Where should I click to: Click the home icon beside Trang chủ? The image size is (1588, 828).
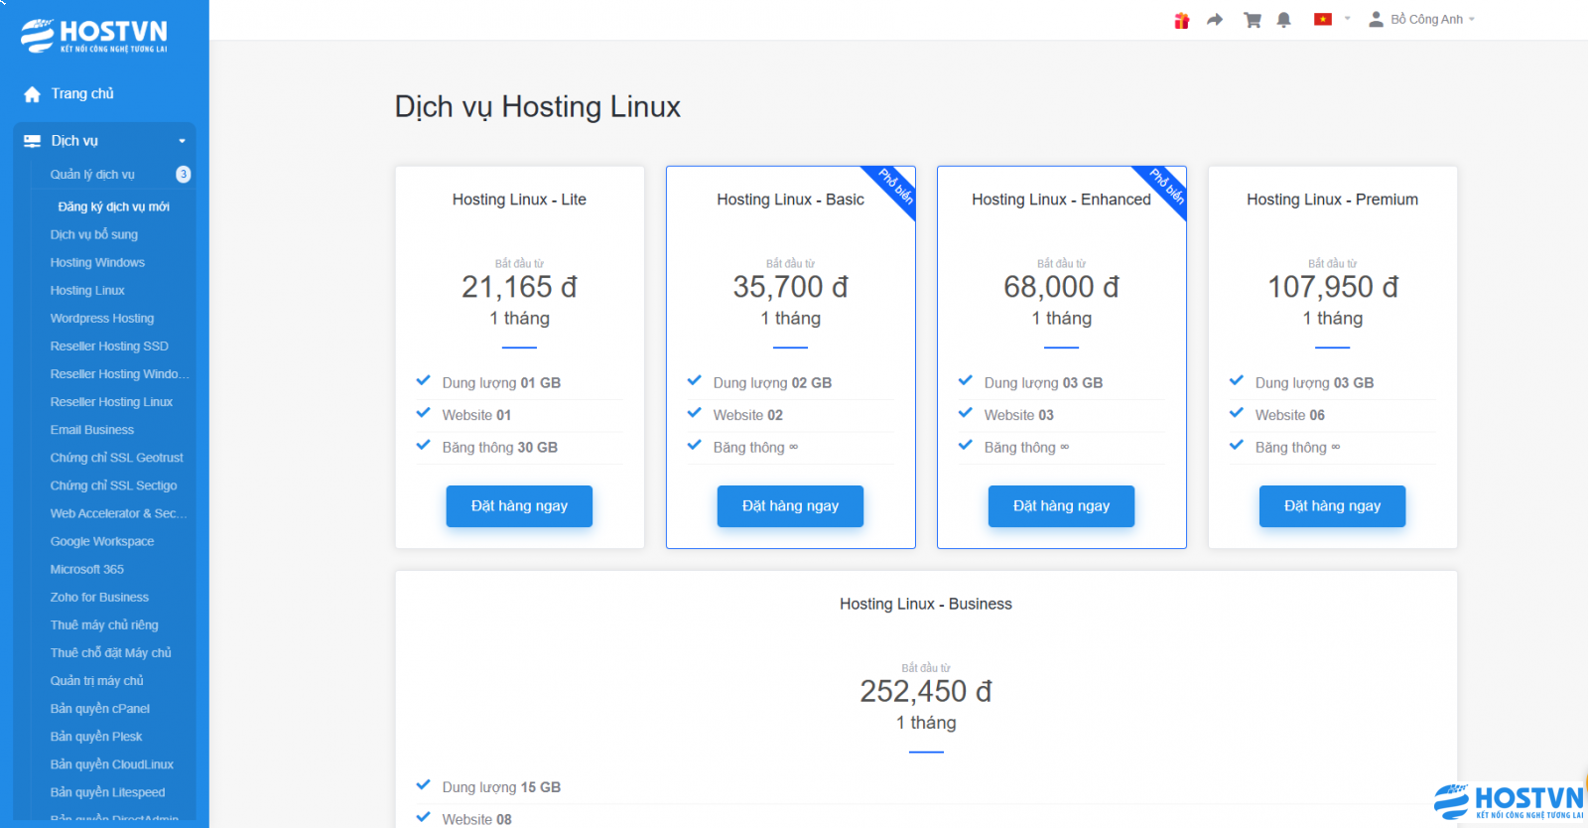pyautogui.click(x=32, y=94)
